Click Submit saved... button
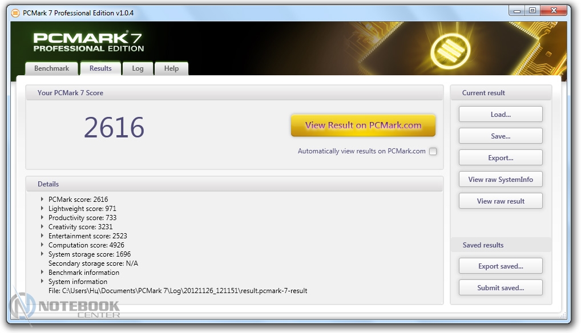 pyautogui.click(x=501, y=288)
